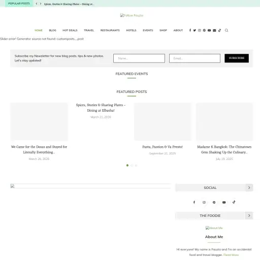Open the Pinterest icon in header navigation
This screenshot has width=260, height=260.
(204, 30)
